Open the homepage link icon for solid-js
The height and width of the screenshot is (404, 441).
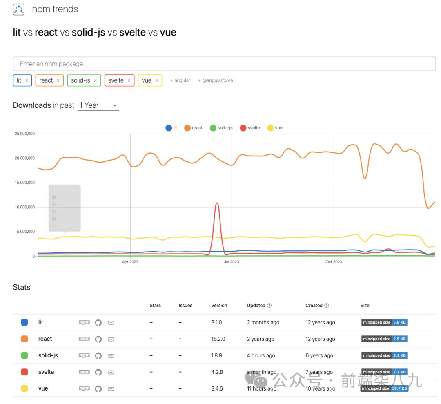(111, 356)
